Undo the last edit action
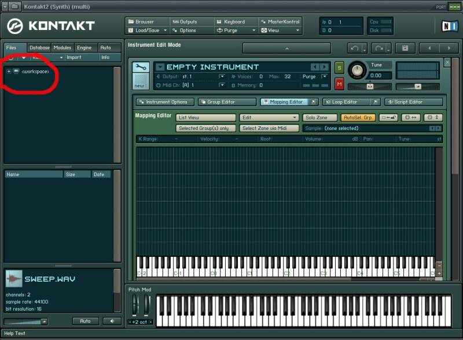Screen dimensions: 463x340 pyautogui.click(x=355, y=48)
